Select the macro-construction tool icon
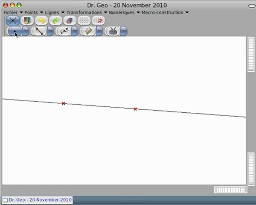256x205 pixels. (113, 31)
